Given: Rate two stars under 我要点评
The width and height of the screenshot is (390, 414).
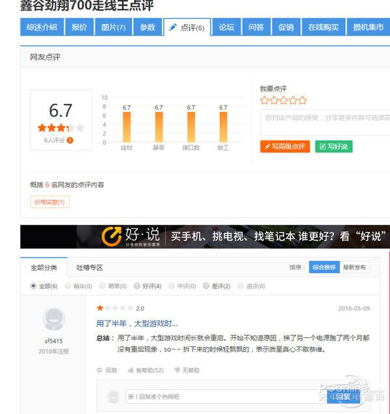Looking at the screenshot, I should tap(274, 101).
